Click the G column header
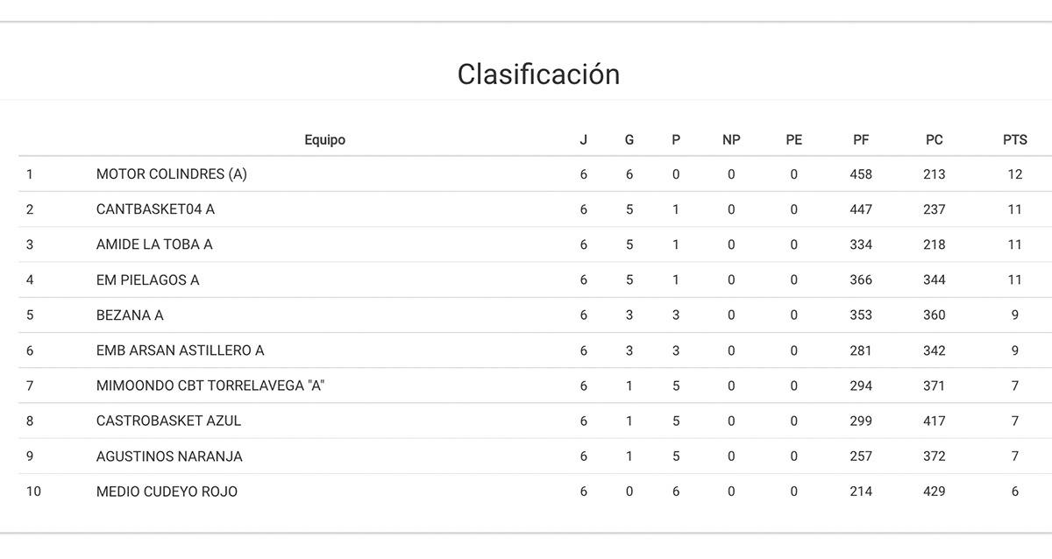Screen dimensions: 1052x559 point(629,140)
